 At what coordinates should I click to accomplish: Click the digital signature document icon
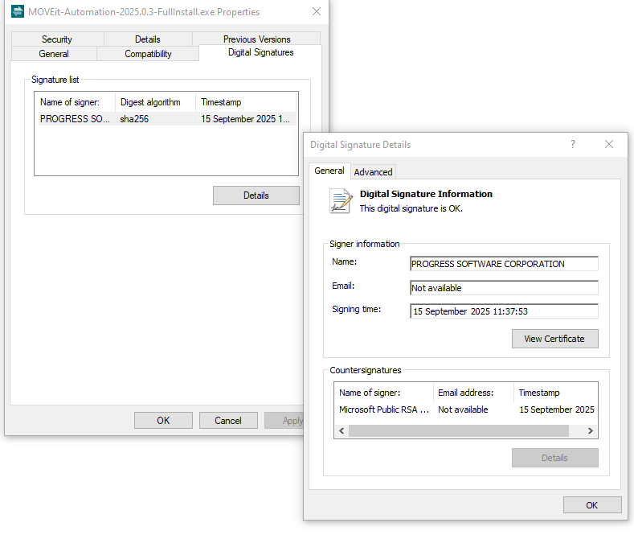point(340,201)
